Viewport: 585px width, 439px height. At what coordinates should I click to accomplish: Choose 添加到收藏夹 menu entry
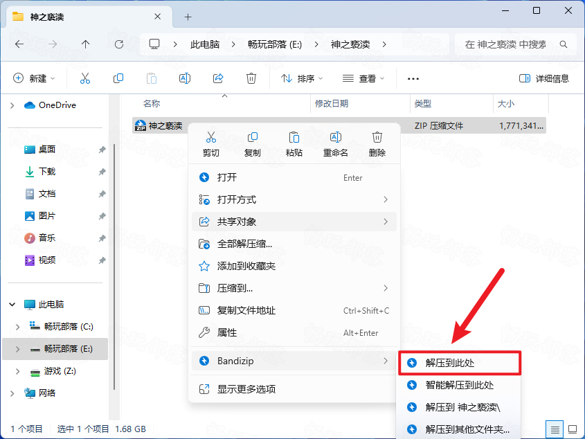(294, 266)
